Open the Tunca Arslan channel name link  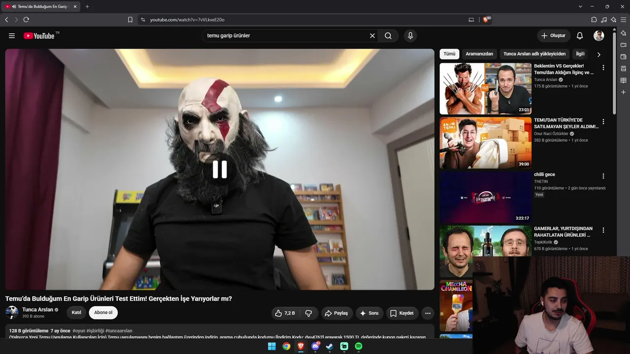click(38, 310)
